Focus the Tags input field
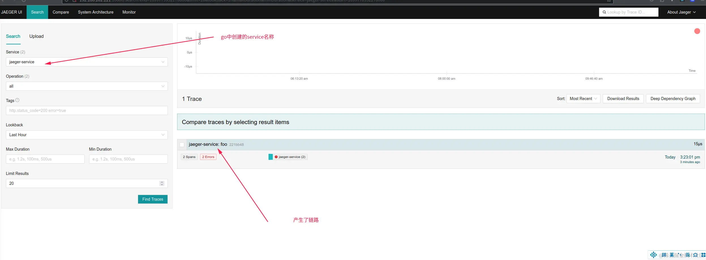706x260 pixels. tap(87, 110)
